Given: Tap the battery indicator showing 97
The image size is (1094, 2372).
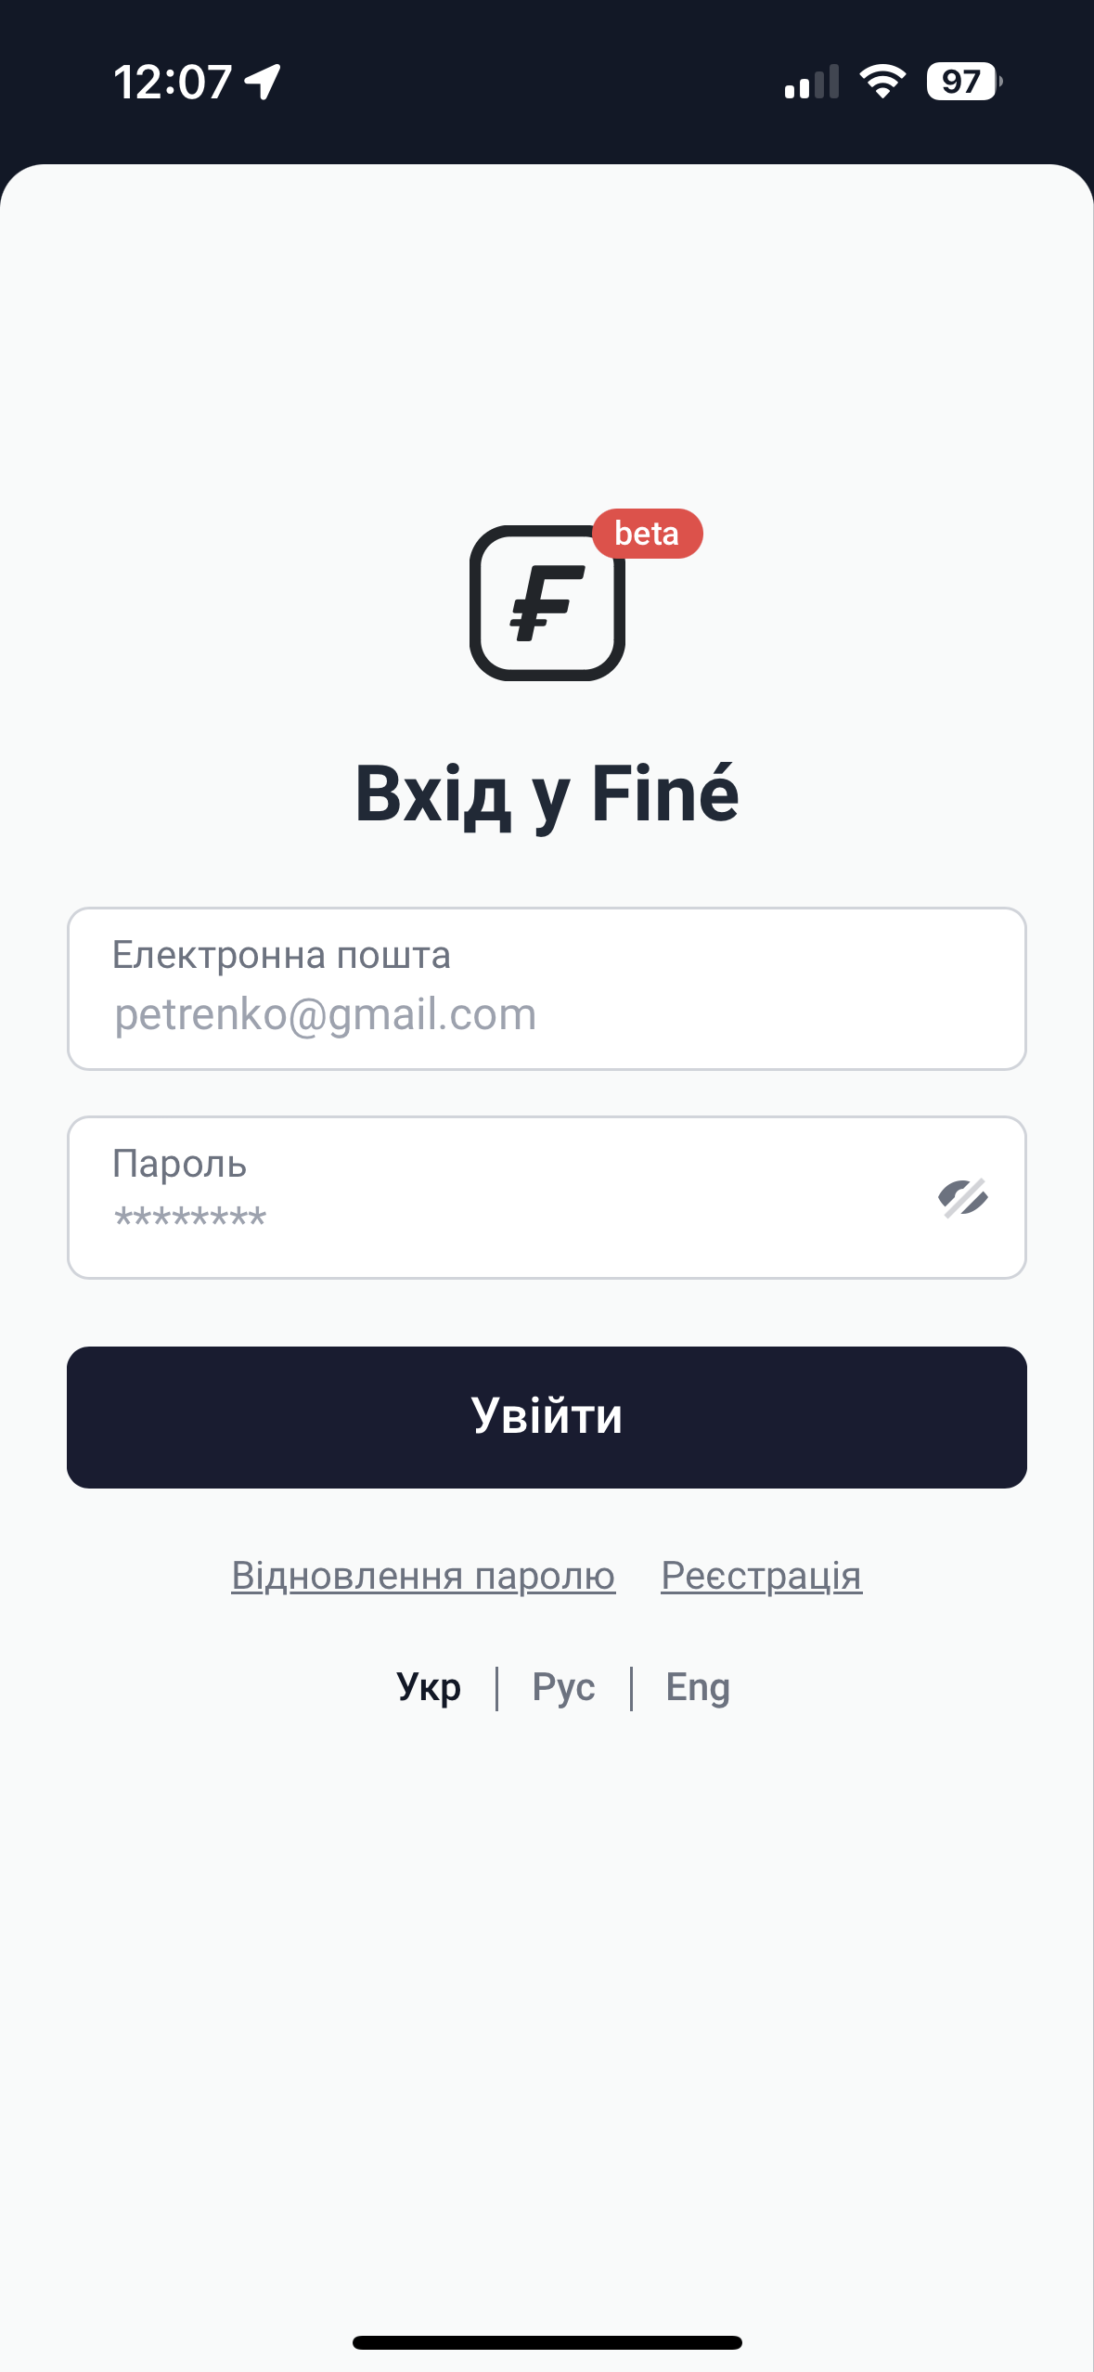Looking at the screenshot, I should point(963,82).
